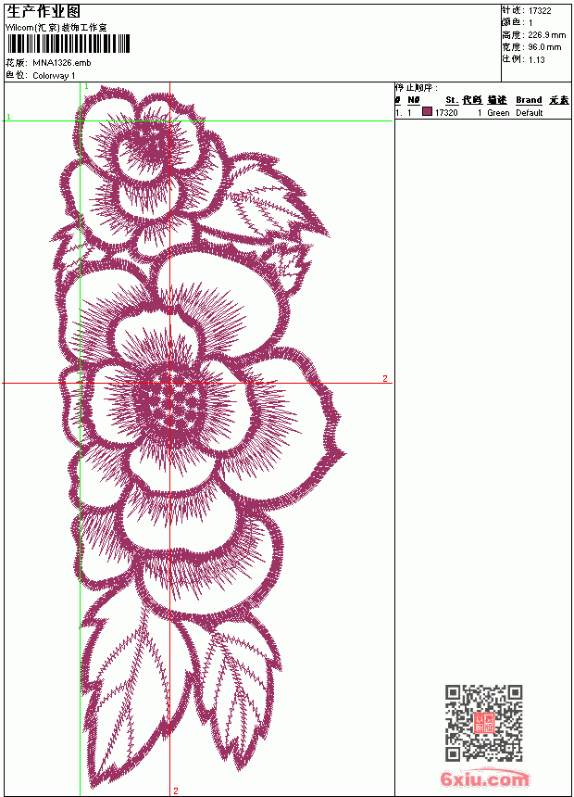Viewport: 574px width, 797px height.
Task: Click the Brand column header
Action: click(529, 100)
